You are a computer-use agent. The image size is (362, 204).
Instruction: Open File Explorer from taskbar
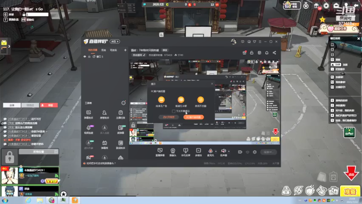click(40, 200)
